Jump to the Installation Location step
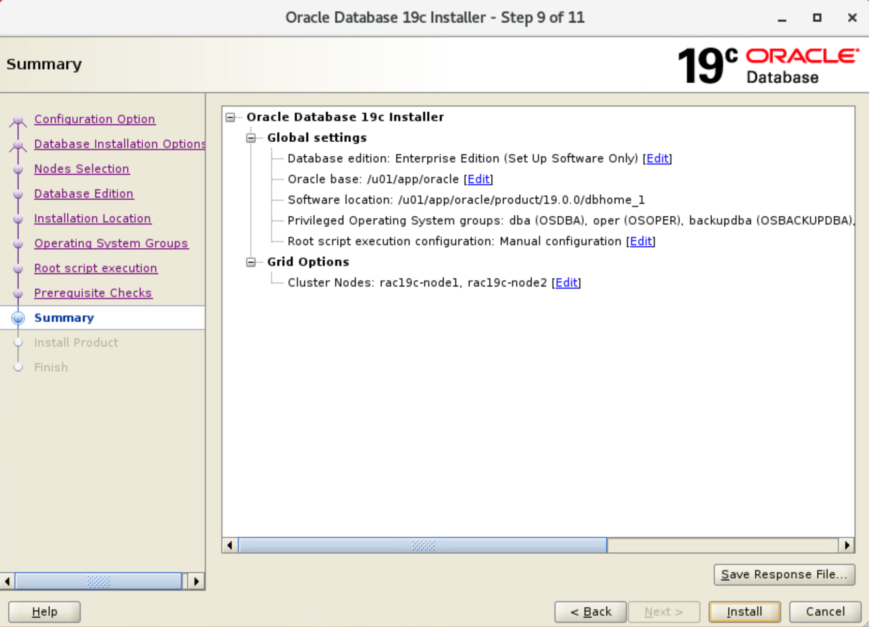The width and height of the screenshot is (869, 627). 93,218
